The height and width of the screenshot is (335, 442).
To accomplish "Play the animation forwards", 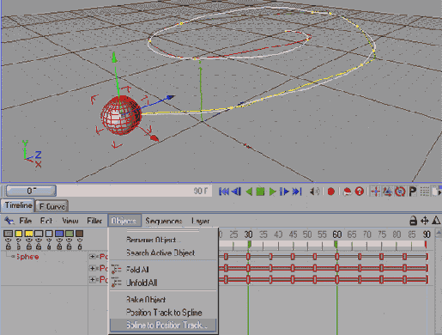I will click(272, 192).
